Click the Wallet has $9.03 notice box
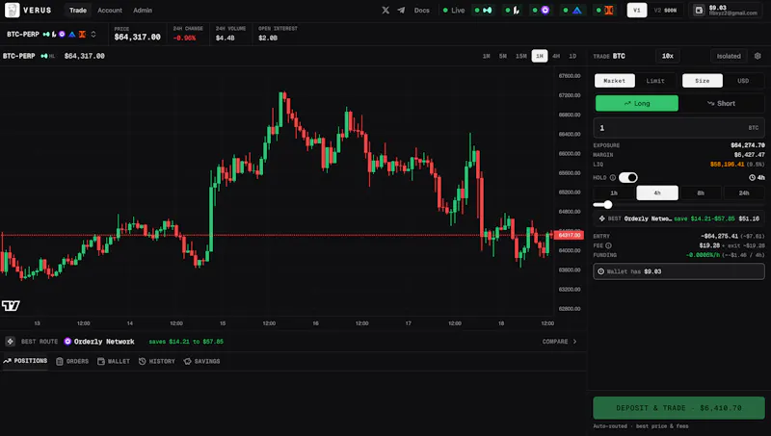This screenshot has height=436, width=771. [x=678, y=271]
